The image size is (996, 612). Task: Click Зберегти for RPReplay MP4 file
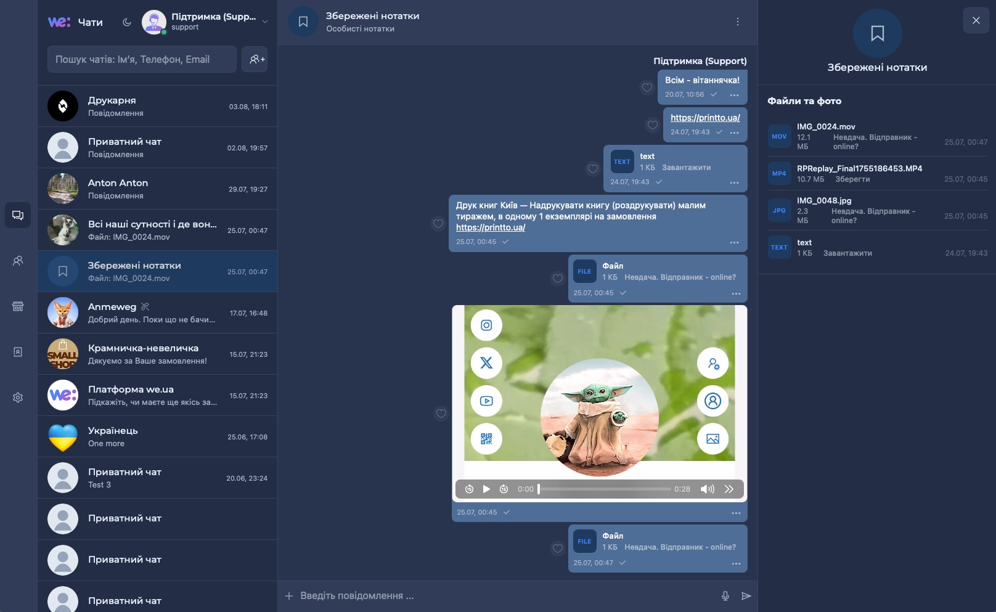point(852,179)
